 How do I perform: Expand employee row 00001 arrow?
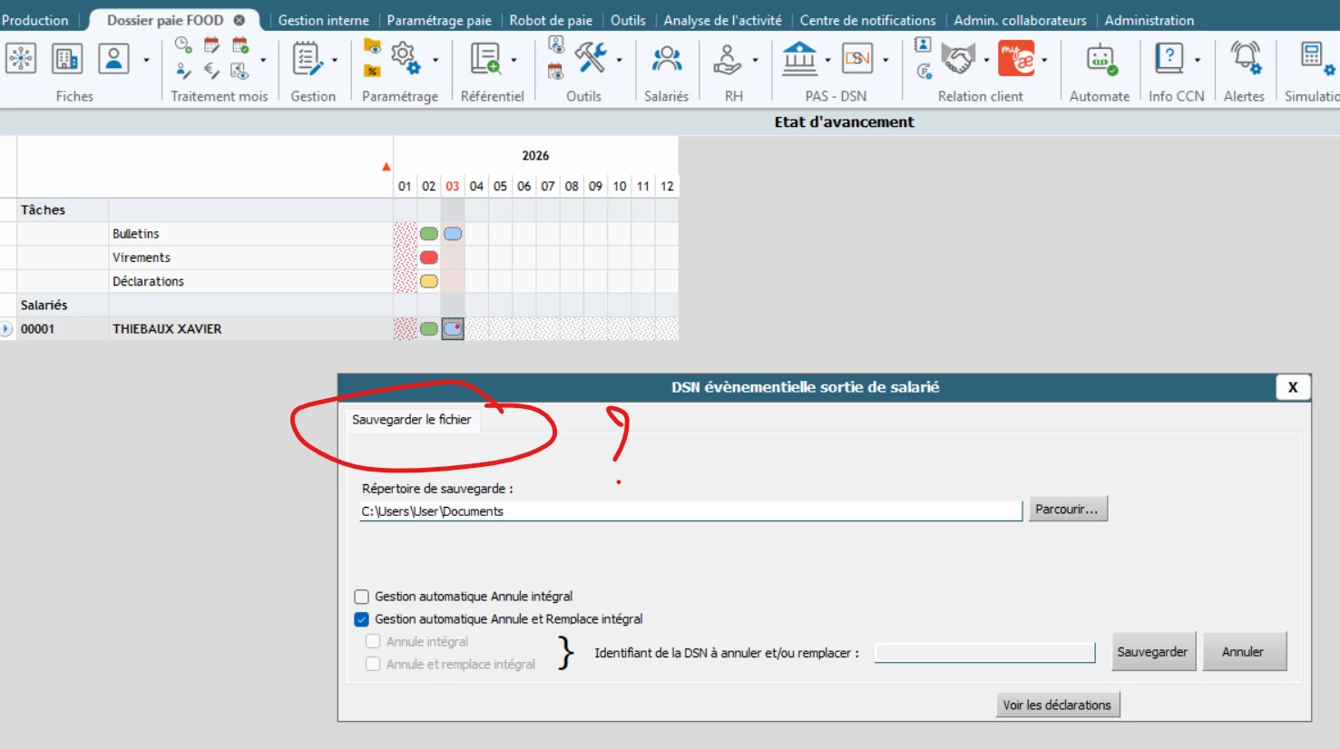tap(6, 329)
